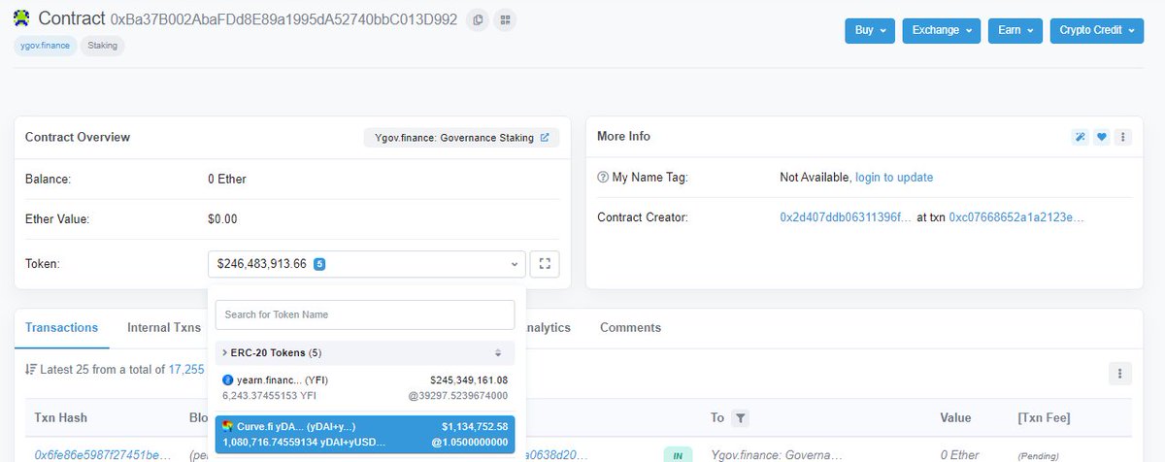This screenshot has height=462, width=1165.
Task: Open the three-dot menu in More Info
Action: (1123, 137)
